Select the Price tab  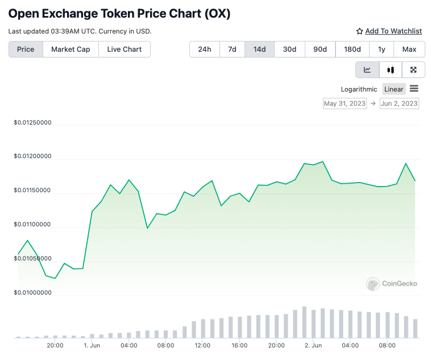click(x=26, y=49)
